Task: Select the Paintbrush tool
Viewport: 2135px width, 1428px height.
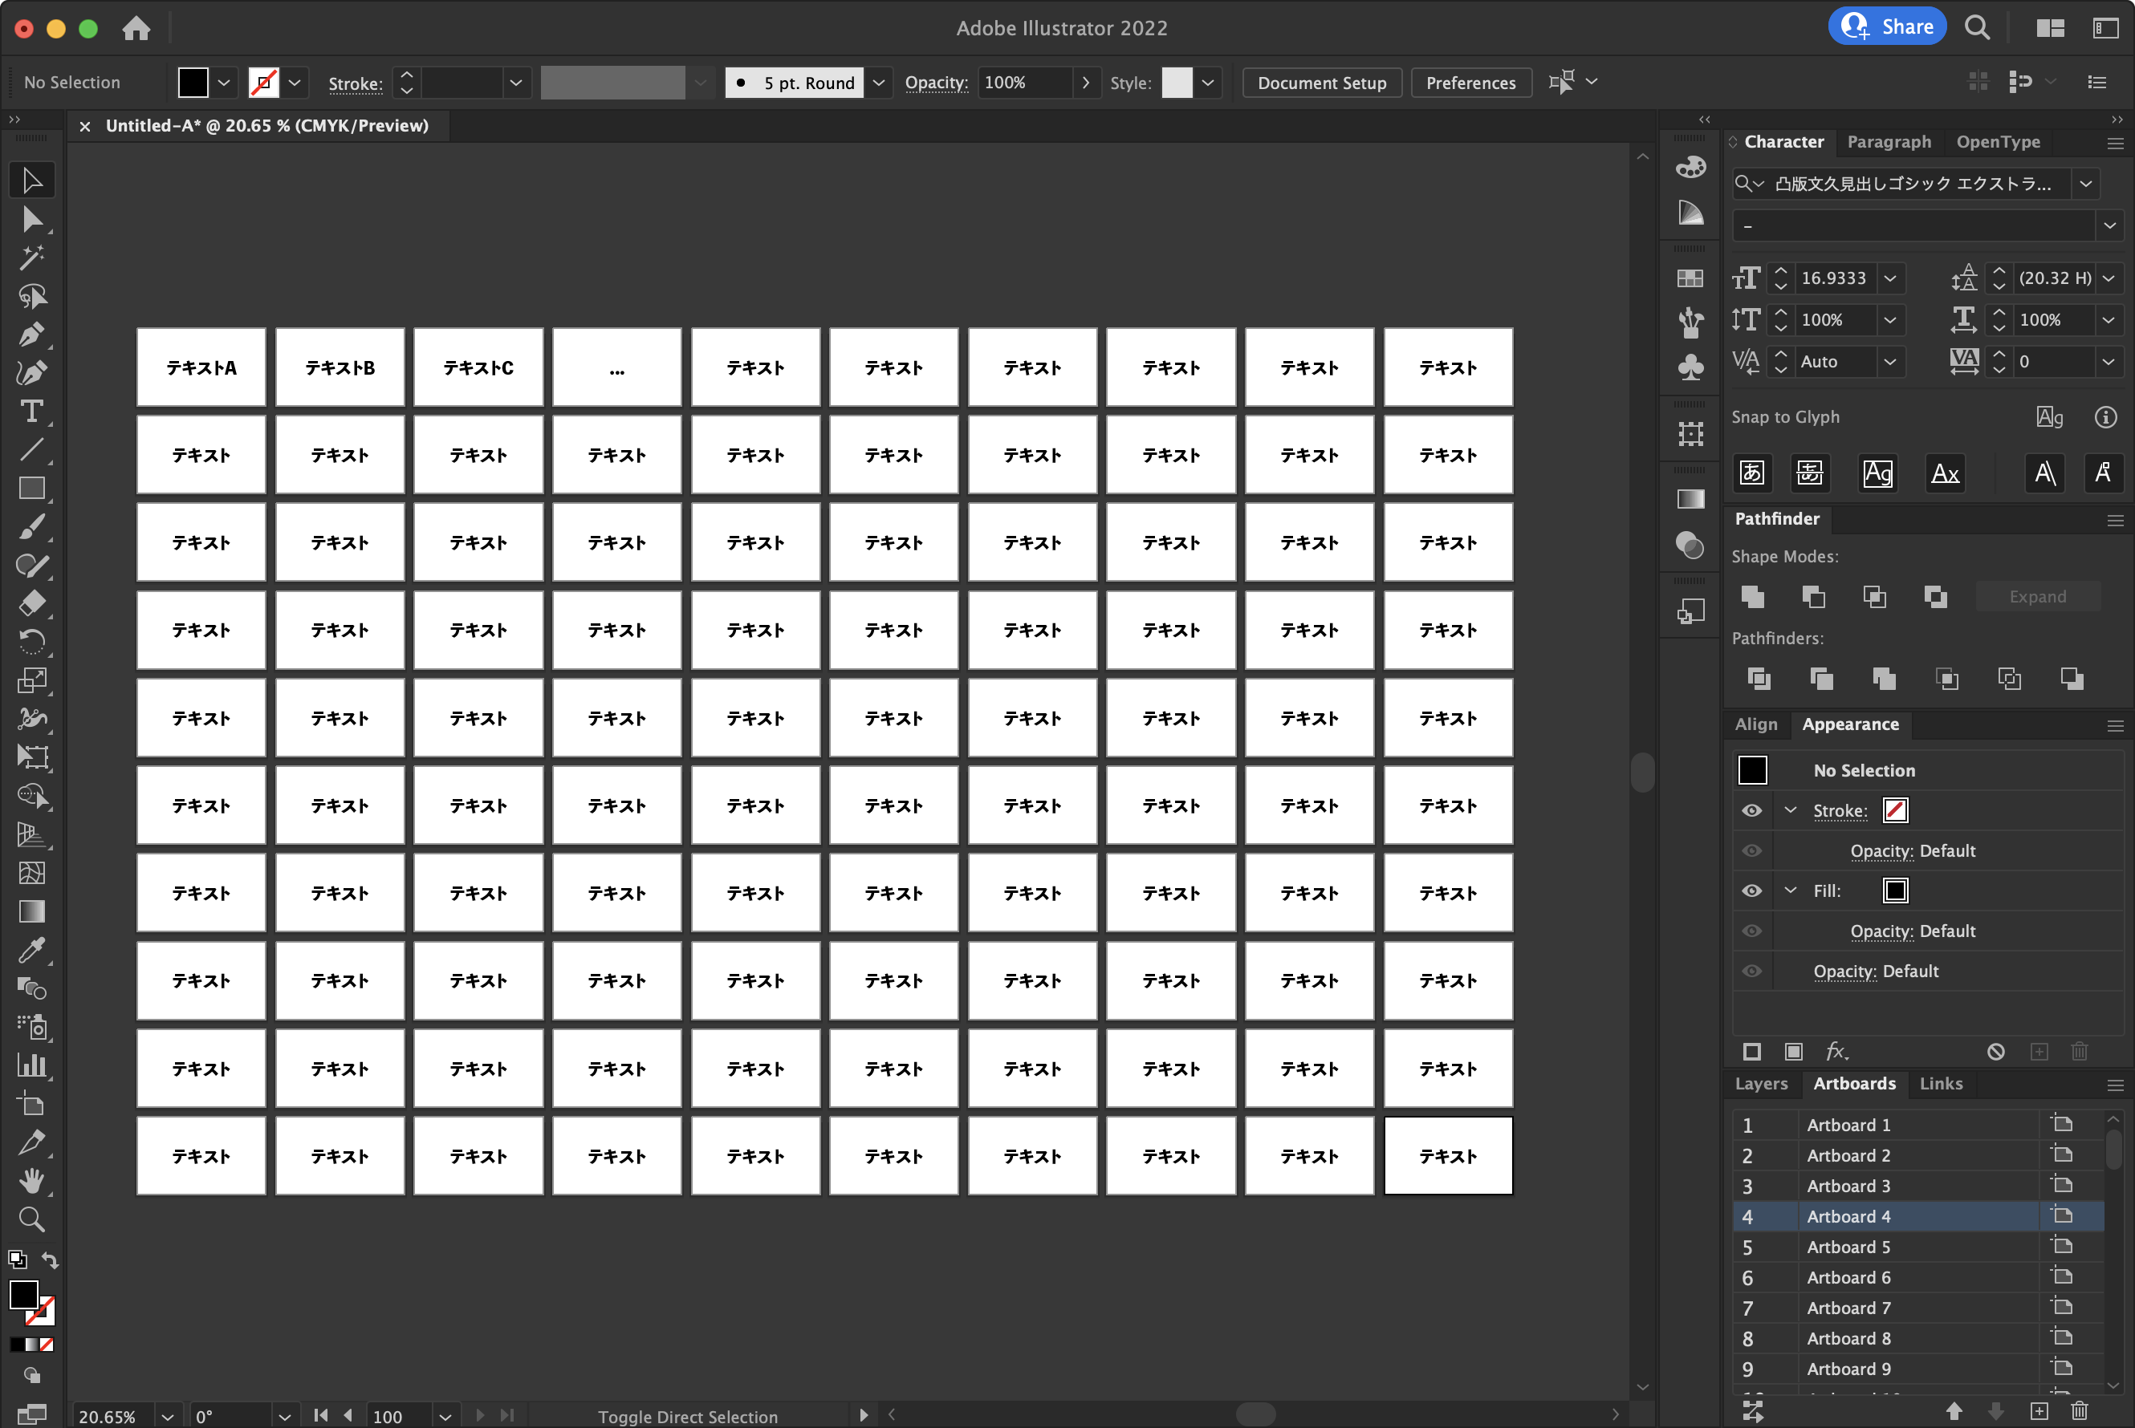Action: click(x=33, y=526)
